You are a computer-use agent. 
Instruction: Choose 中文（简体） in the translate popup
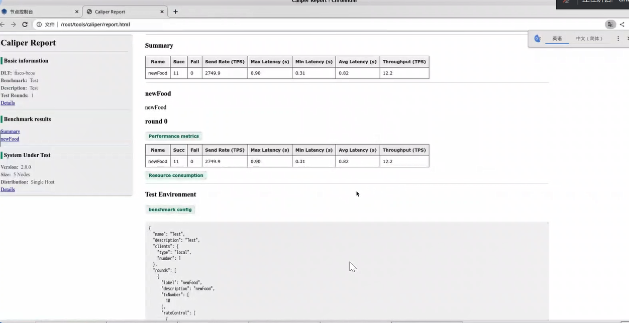[x=589, y=39]
